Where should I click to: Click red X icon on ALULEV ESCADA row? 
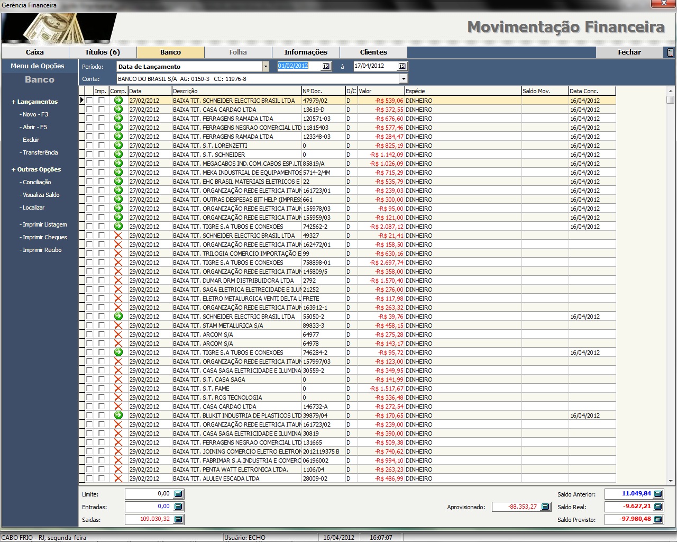tap(118, 478)
